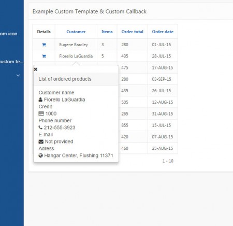Image resolution: width=233 pixels, height=226 pixels.
Task: Close the ordered products popover
Action: [36, 69]
